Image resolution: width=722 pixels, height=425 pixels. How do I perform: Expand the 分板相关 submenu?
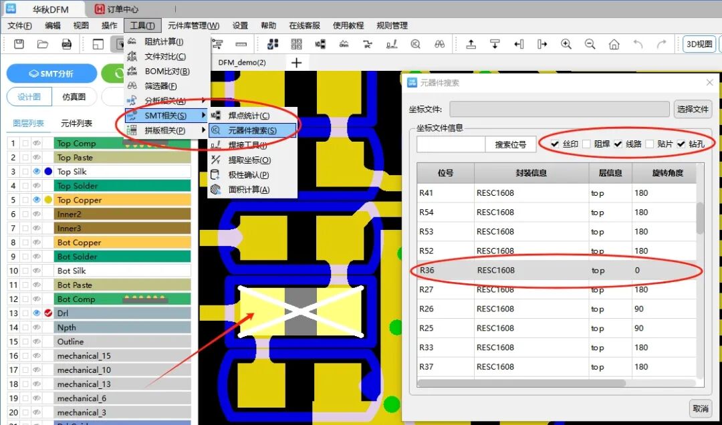point(165,101)
